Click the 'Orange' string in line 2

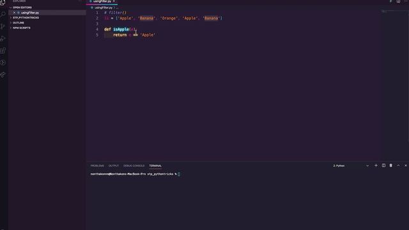pos(169,18)
